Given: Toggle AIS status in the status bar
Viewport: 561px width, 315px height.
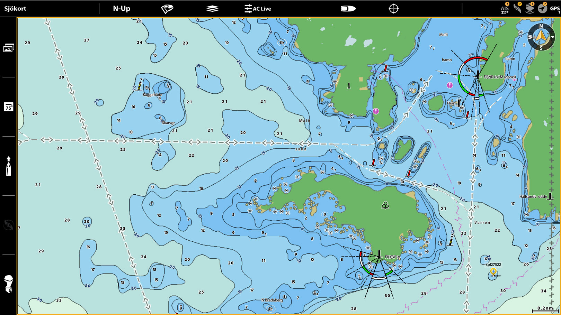Looking at the screenshot, I should pos(505,8).
